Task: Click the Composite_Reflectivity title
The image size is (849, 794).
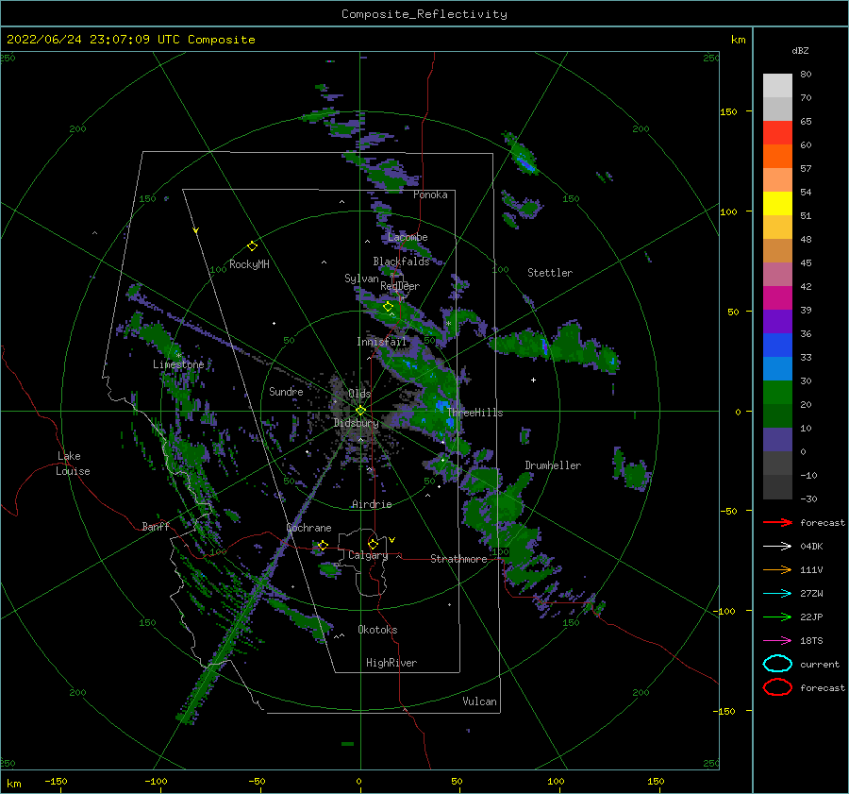Action: pos(424,14)
